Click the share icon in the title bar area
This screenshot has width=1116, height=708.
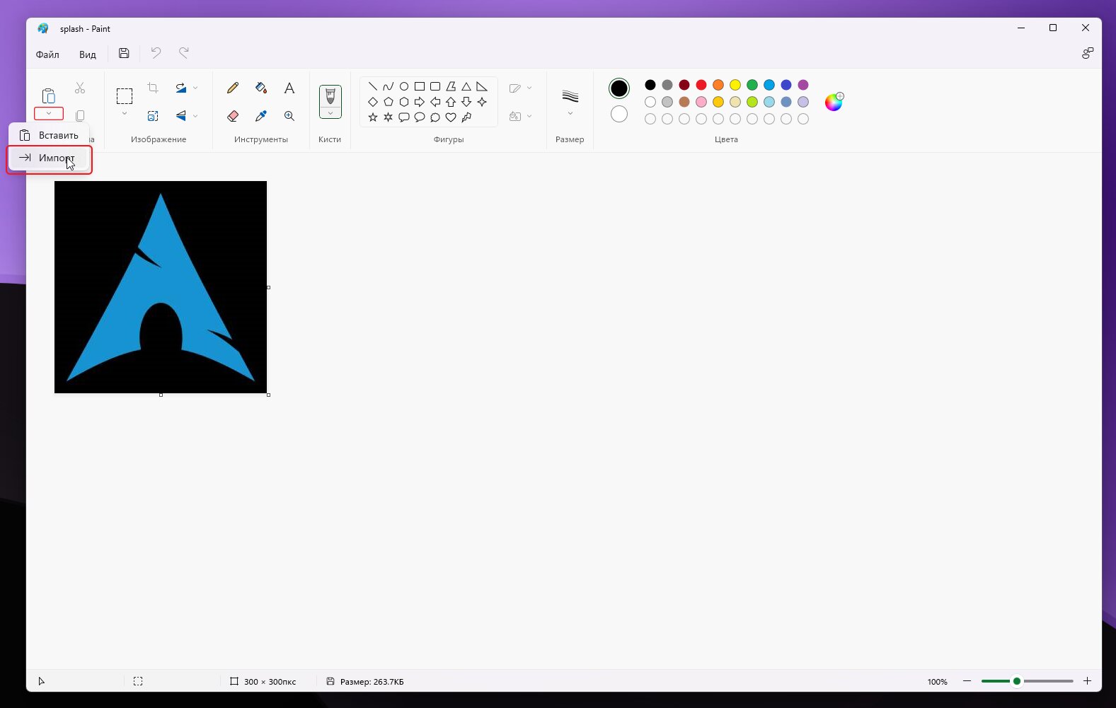1088,53
